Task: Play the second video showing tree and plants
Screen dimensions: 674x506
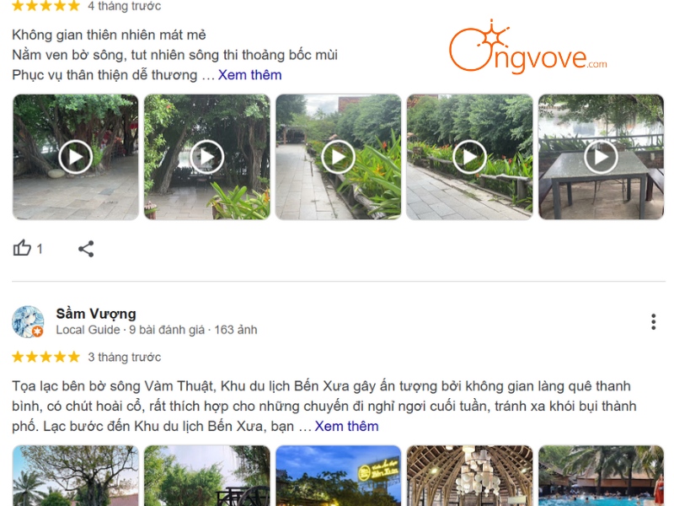Action: point(206,157)
